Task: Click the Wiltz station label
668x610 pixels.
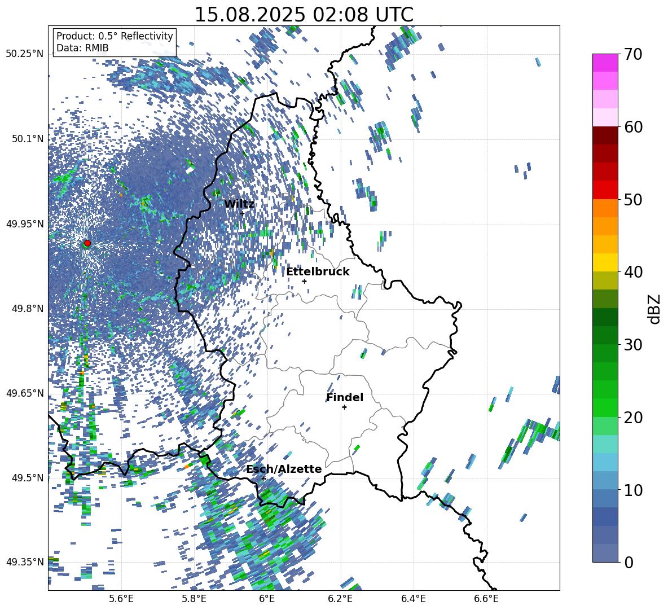Action: [239, 204]
